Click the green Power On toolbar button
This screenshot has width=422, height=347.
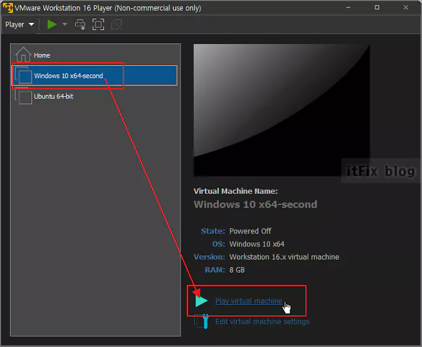[x=52, y=24]
